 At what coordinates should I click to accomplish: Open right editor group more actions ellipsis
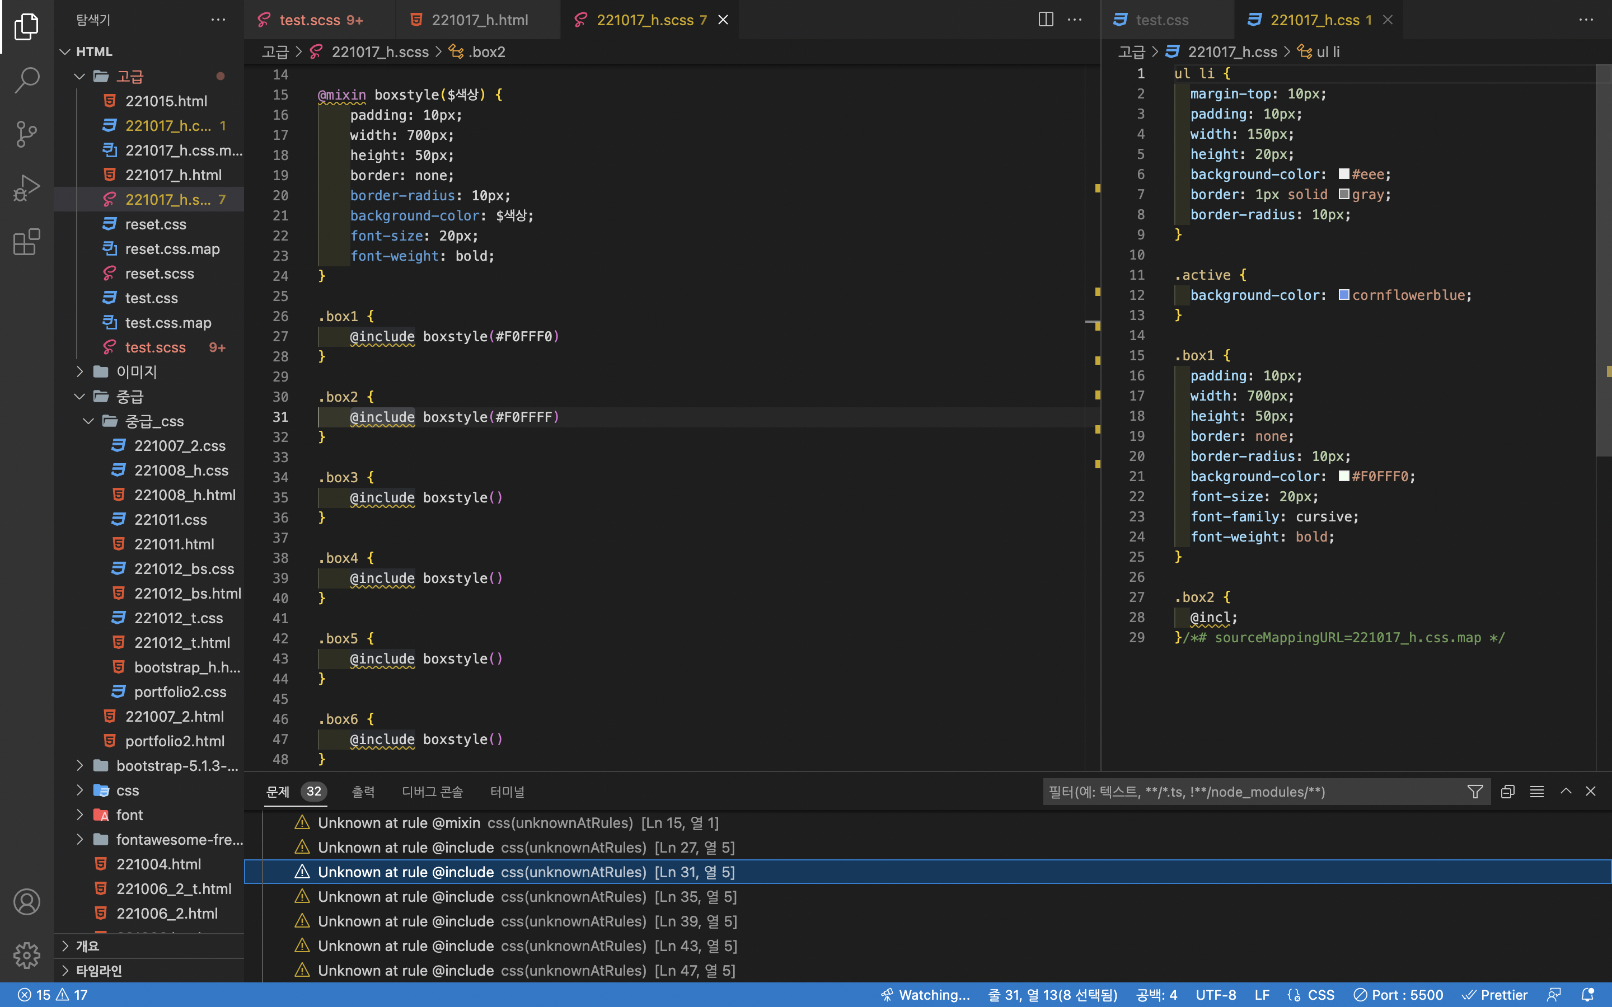1586,20
